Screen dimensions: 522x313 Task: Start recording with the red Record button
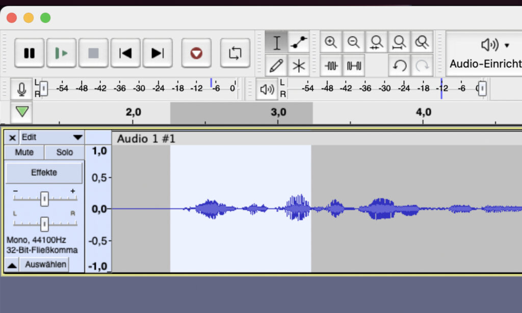point(196,53)
